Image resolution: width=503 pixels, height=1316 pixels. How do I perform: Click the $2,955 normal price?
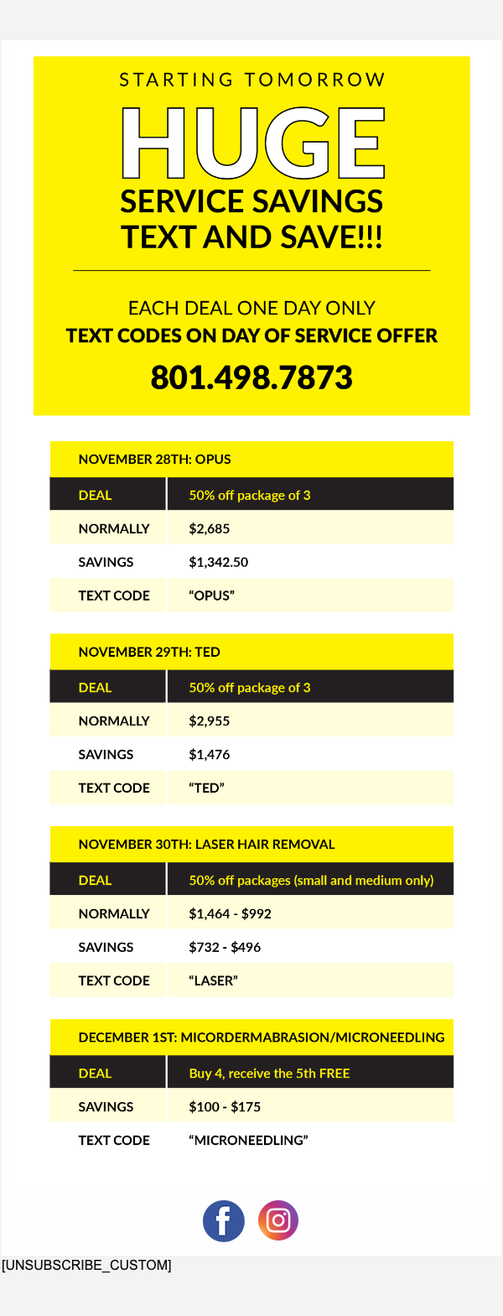[209, 721]
